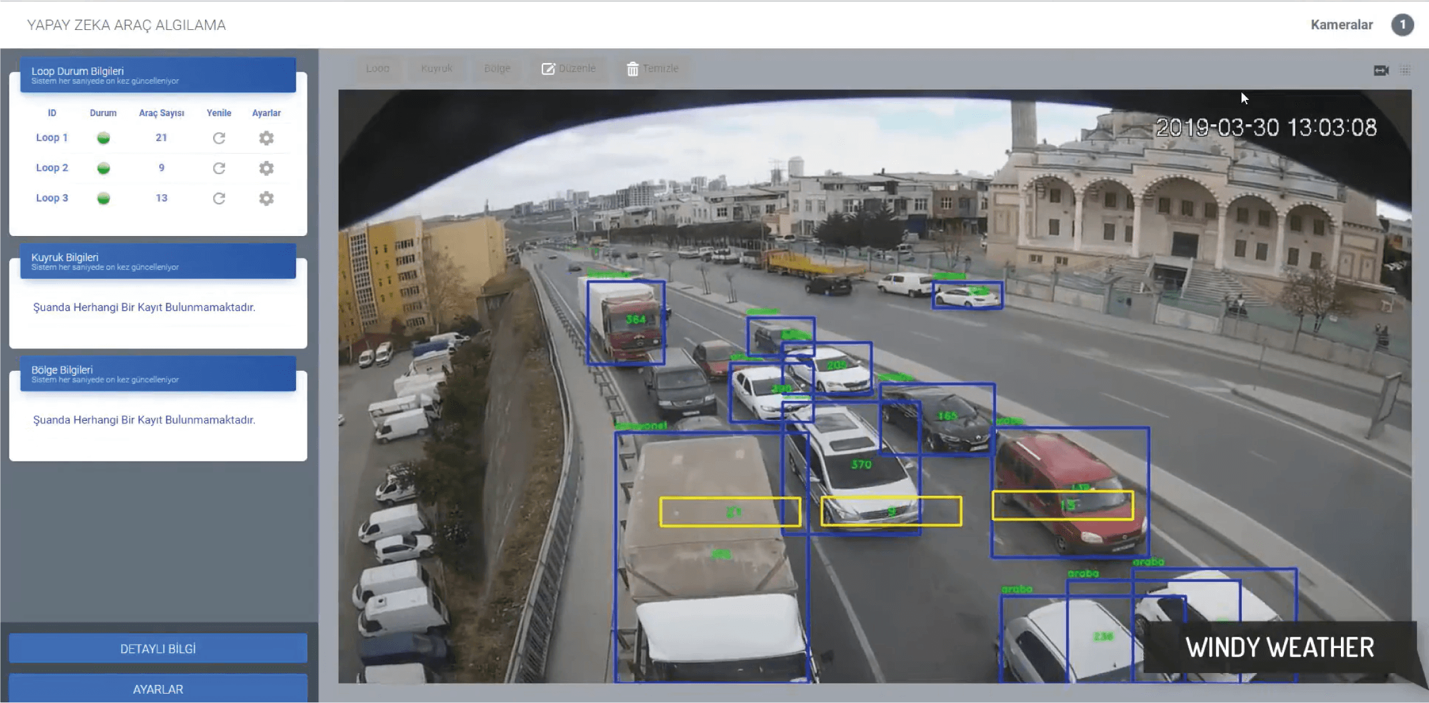Click Loop 2 vehicle count 9
This screenshot has height=703, width=1429.
(161, 167)
